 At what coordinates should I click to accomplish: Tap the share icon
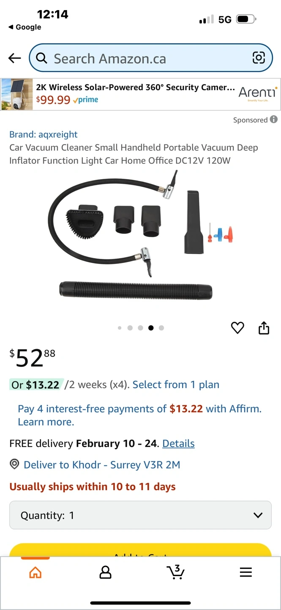click(x=264, y=327)
